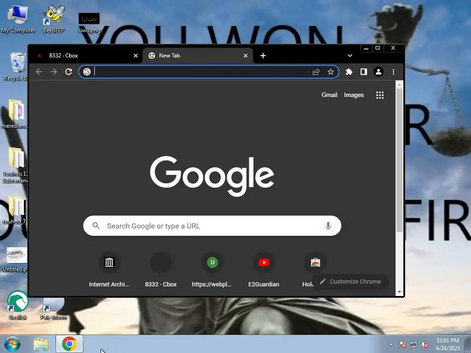Click the magnifier icon in the search box

click(96, 225)
